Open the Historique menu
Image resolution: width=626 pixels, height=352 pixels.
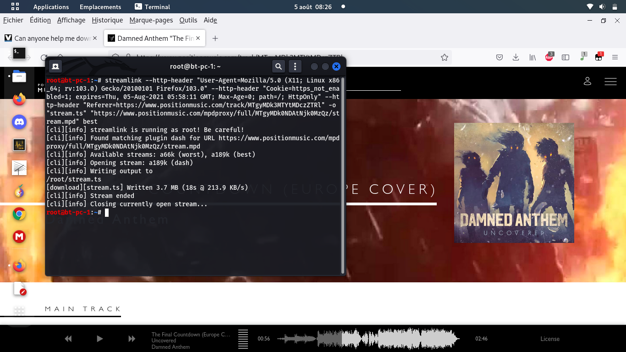click(107, 20)
